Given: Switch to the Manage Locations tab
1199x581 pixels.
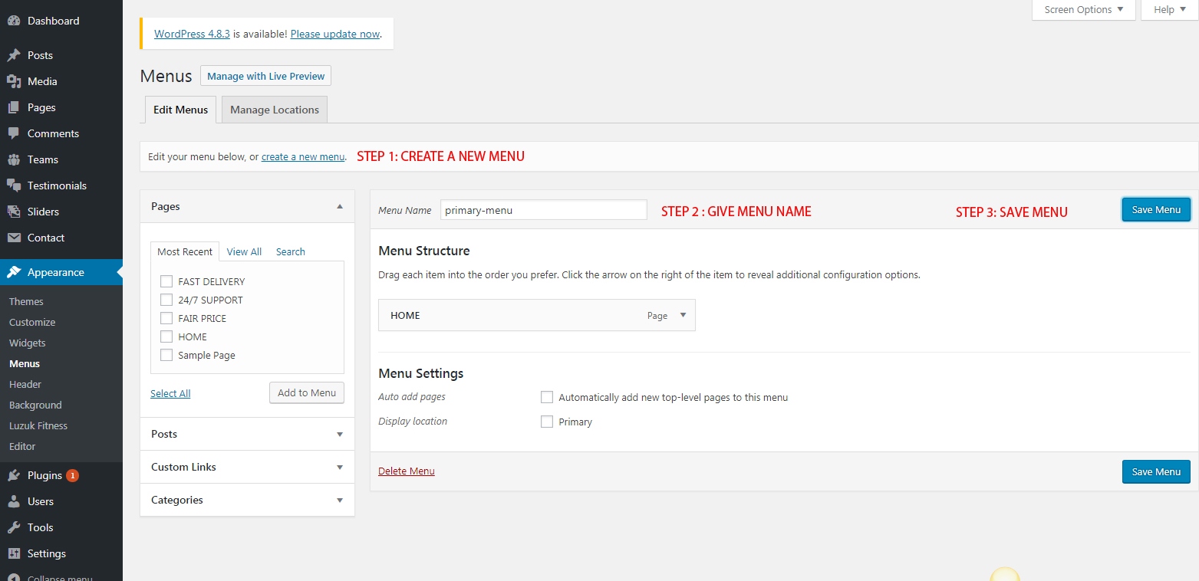Looking at the screenshot, I should coord(274,110).
